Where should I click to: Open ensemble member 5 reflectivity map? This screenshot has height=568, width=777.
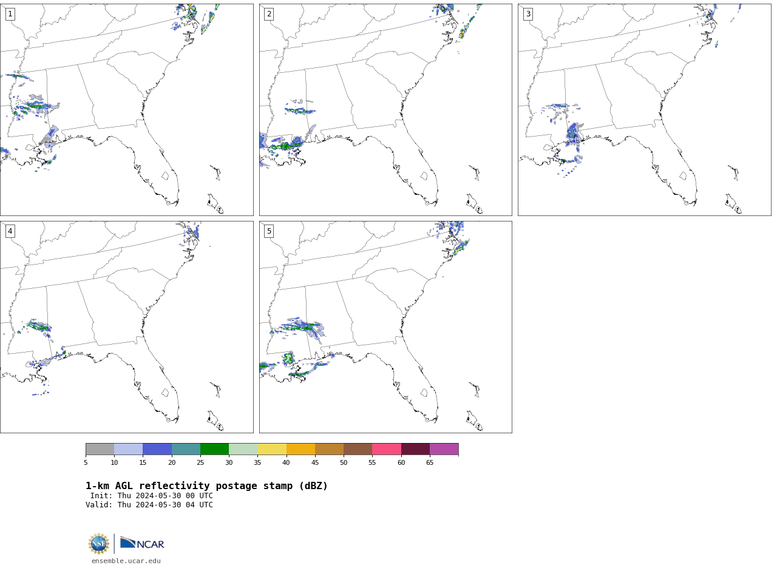pos(385,327)
